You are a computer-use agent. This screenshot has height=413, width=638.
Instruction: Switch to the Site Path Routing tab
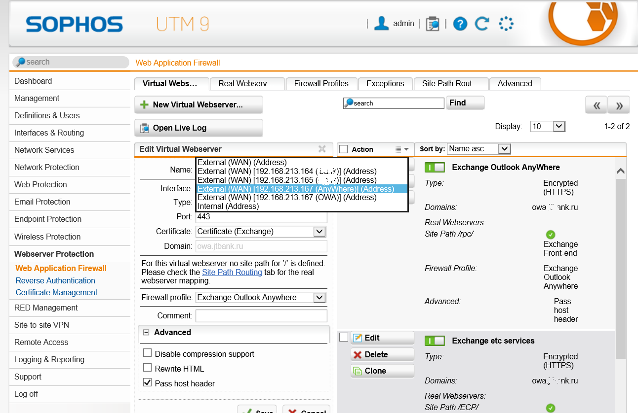coord(451,84)
